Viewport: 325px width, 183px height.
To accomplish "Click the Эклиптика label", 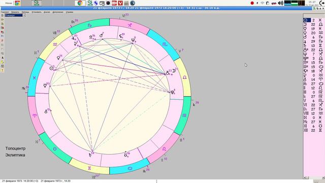I will (15, 155).
